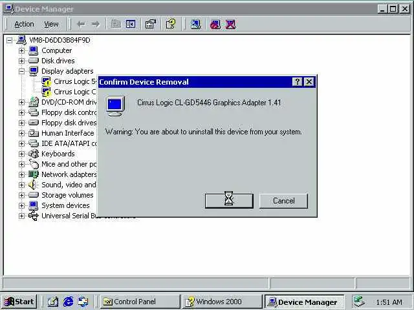This screenshot has width=414, height=310.
Task: Select the System devices label
Action: pos(65,205)
